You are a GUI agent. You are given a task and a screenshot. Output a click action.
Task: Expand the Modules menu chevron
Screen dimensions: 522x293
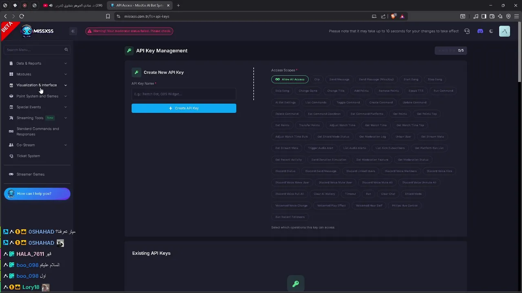tap(65, 74)
